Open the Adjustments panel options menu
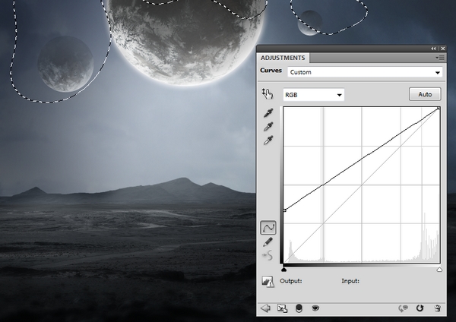The image size is (456, 322). (x=439, y=58)
